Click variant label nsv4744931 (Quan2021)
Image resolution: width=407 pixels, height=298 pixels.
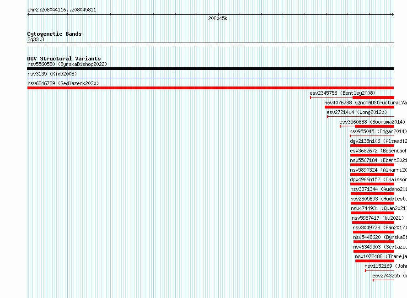pos(379,208)
